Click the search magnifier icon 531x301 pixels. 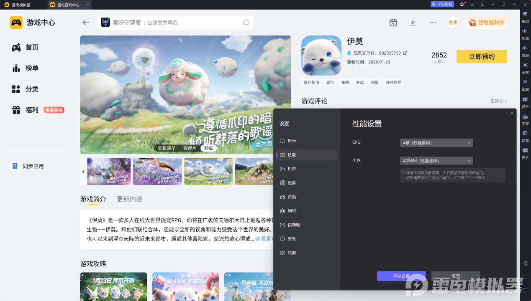click(x=246, y=23)
